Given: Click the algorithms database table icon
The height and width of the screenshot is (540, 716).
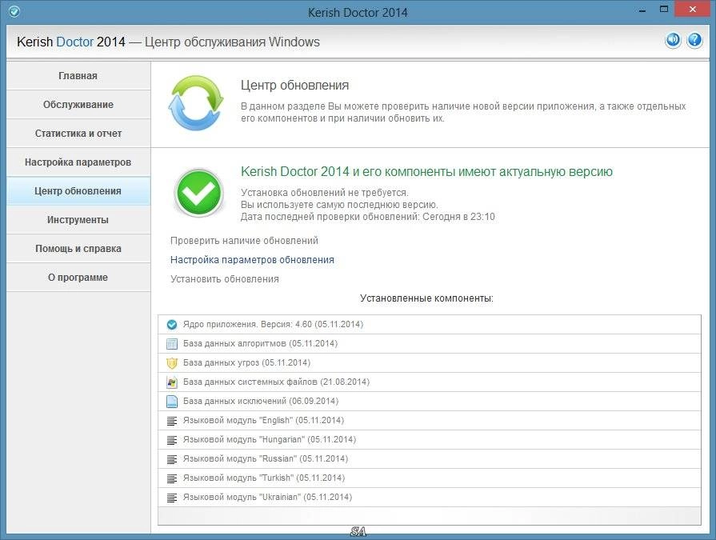Looking at the screenshot, I should click(172, 344).
